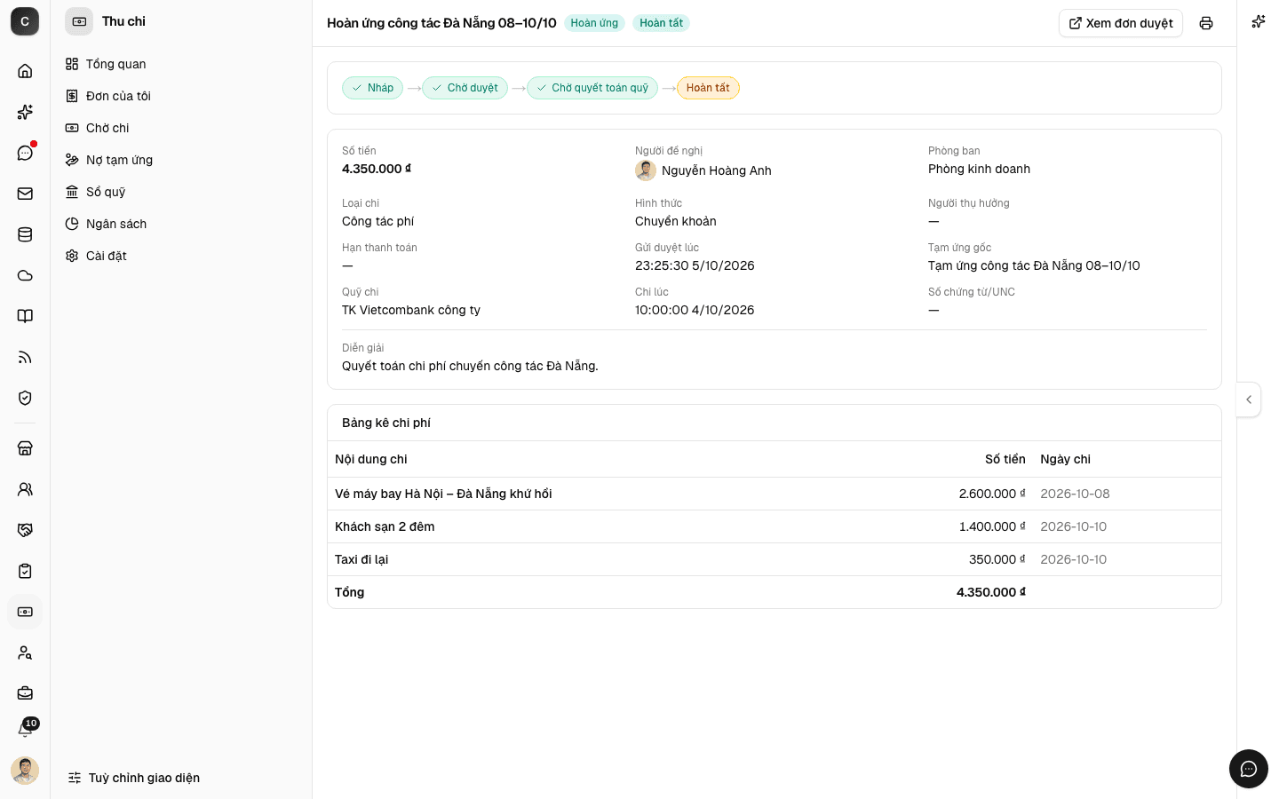This screenshot has width=1279, height=799.
Task: Click the Khách sạn 2 đêm row
Action: click(x=775, y=526)
